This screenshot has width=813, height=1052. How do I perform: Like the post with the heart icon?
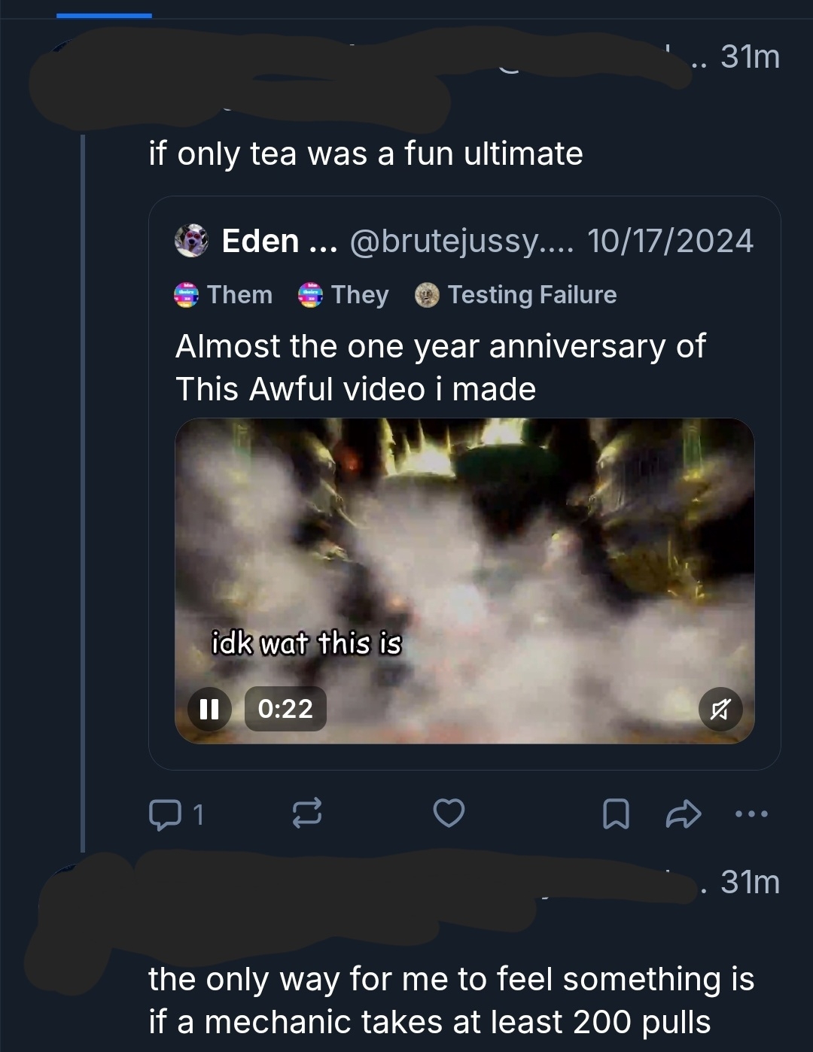pyautogui.click(x=449, y=813)
